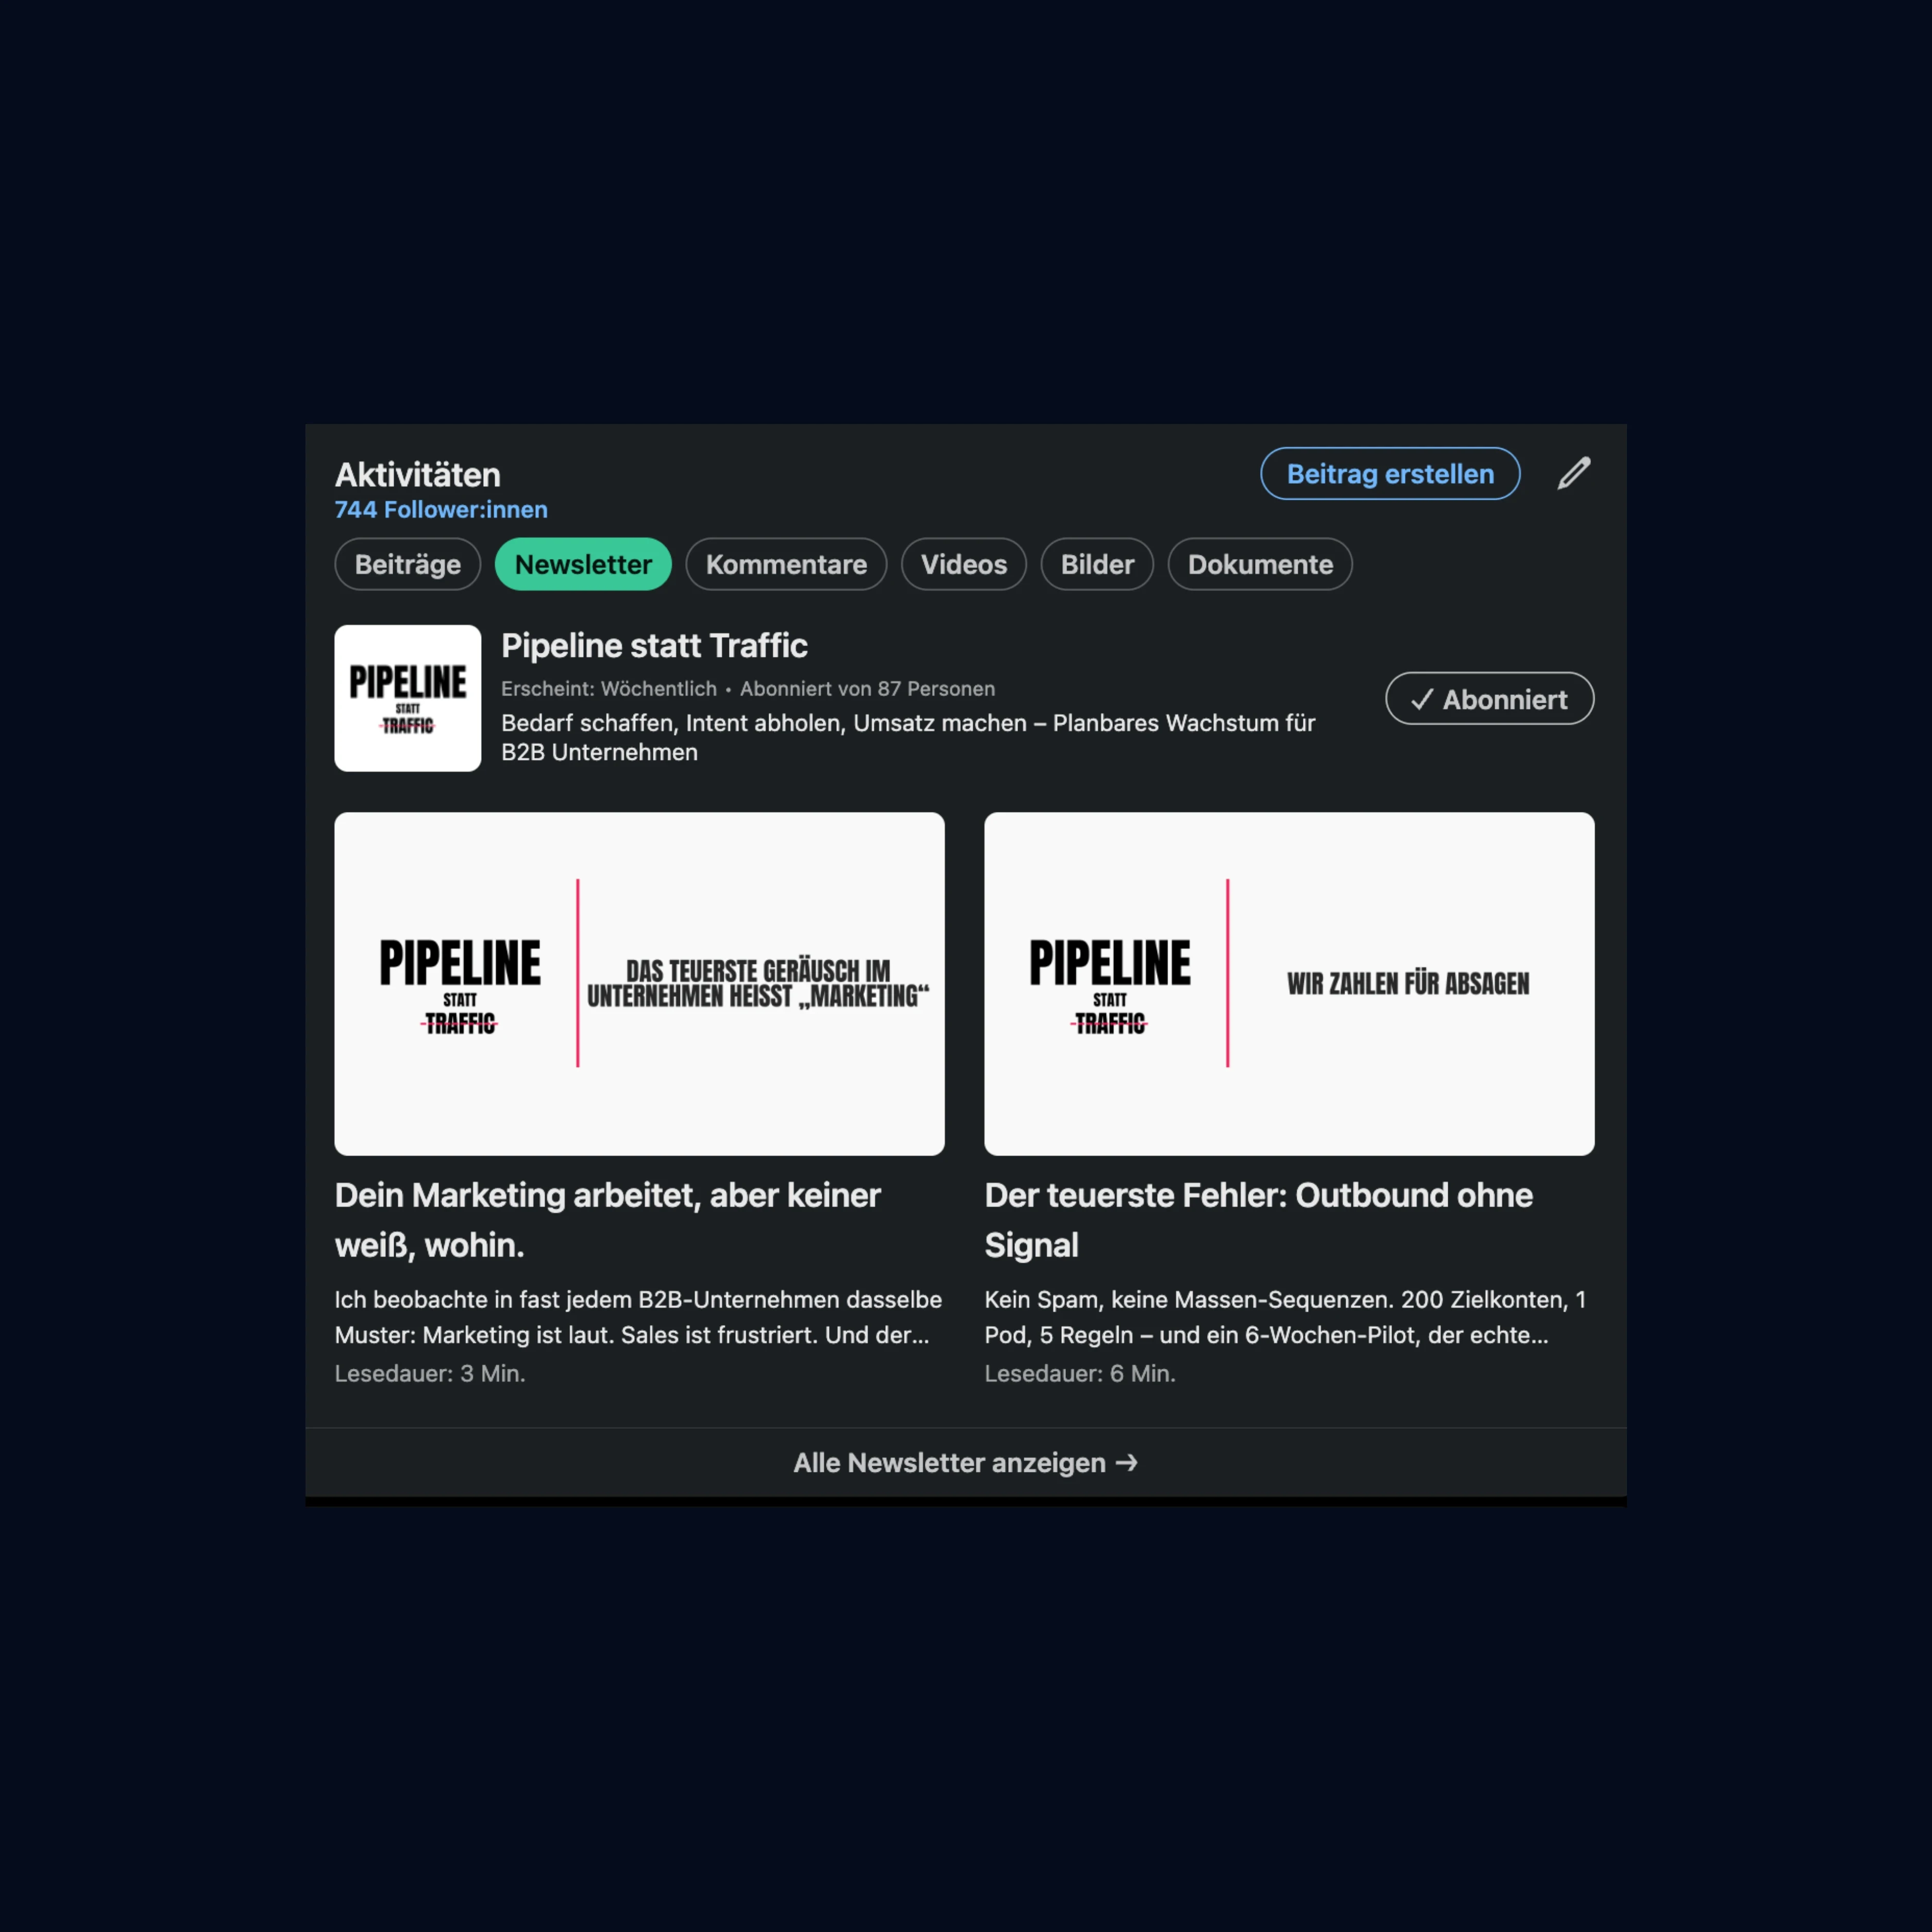This screenshot has height=1932, width=1932.
Task: Show the Videos tab
Action: [963, 564]
